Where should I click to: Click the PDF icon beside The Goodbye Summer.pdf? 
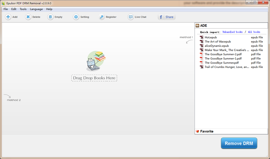tap(201, 62)
